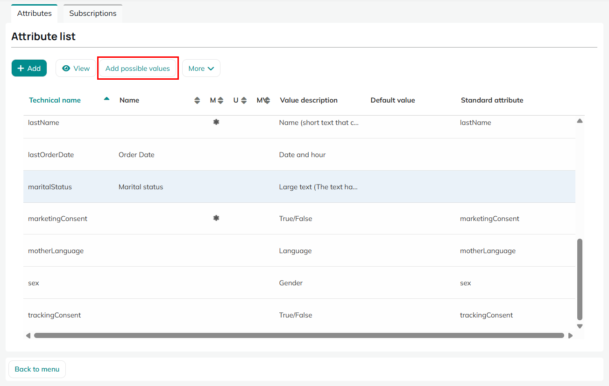Click True/False in trackingConsent row

tap(296, 315)
